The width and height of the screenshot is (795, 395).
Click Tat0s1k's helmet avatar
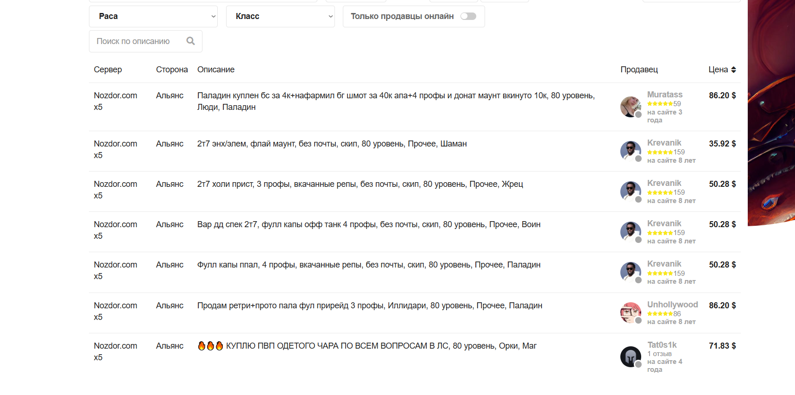tap(631, 357)
